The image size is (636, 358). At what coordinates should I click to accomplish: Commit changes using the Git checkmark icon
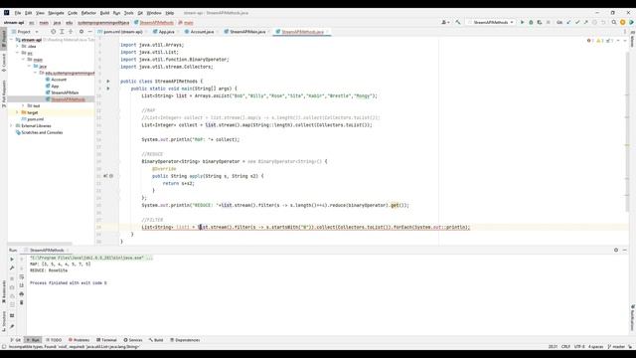pyautogui.click(x=577, y=22)
